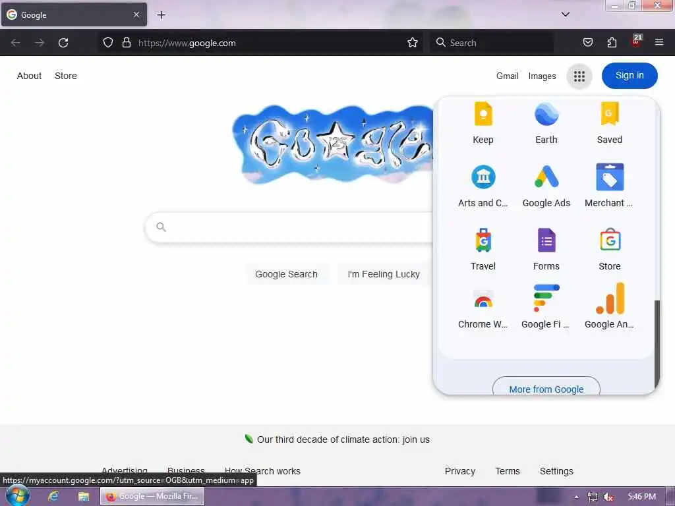Click the Sign in button
This screenshot has width=675, height=506.
pyautogui.click(x=630, y=76)
